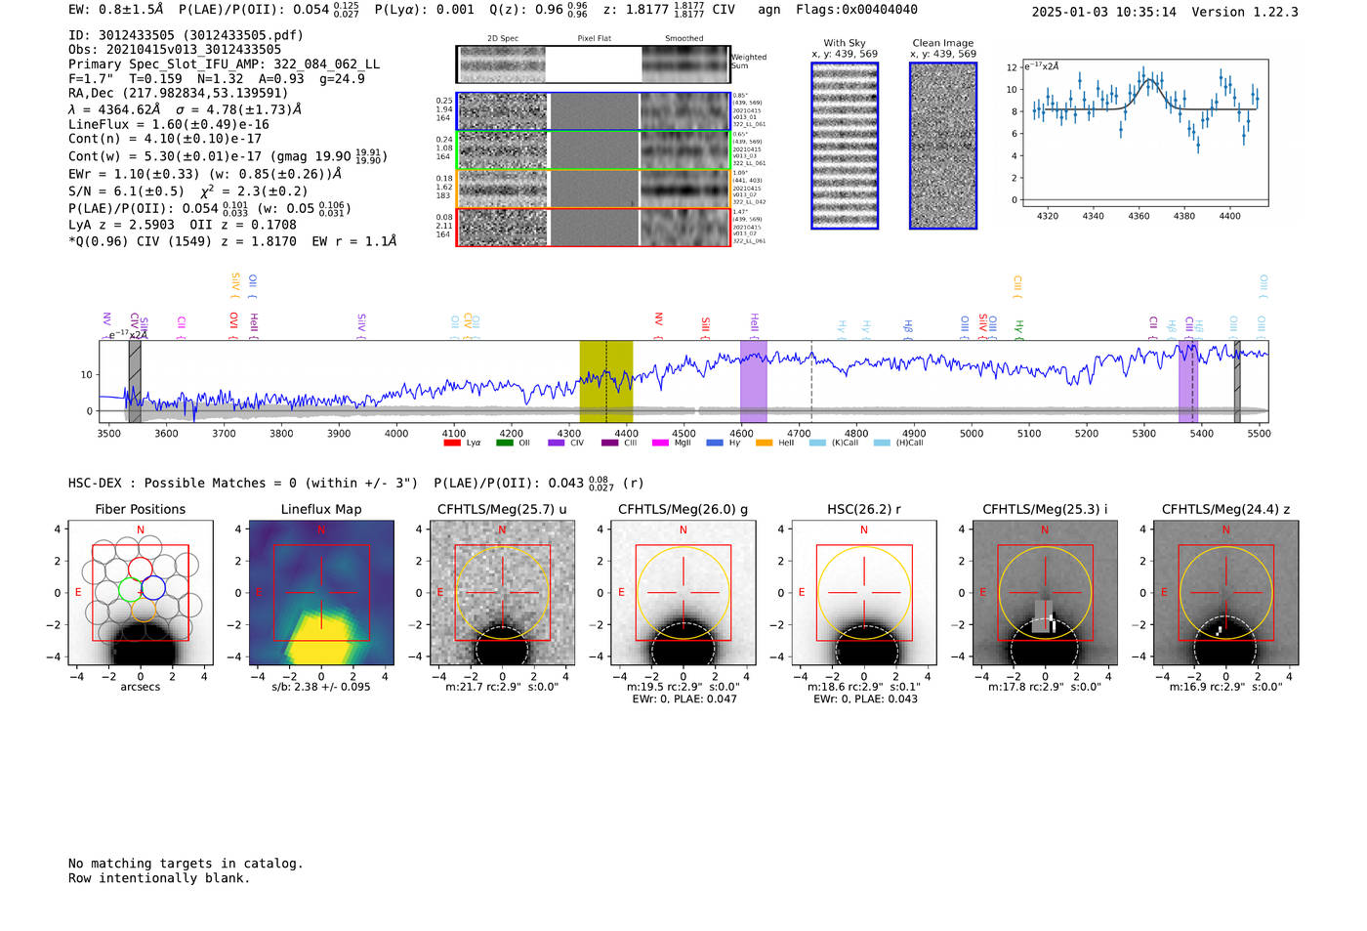Click the orange HeII legend swatch
The height and width of the screenshot is (931, 1367).
tap(764, 443)
